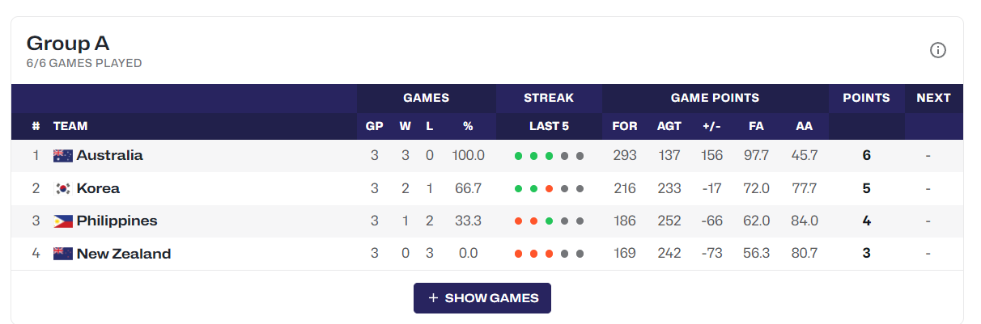The width and height of the screenshot is (981, 324).
Task: Click the Australia flag icon
Action: pos(63,156)
